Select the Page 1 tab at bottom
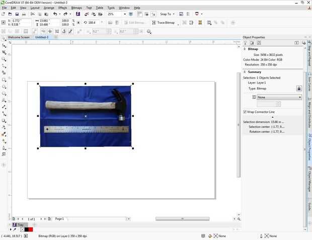 [x=59, y=219]
